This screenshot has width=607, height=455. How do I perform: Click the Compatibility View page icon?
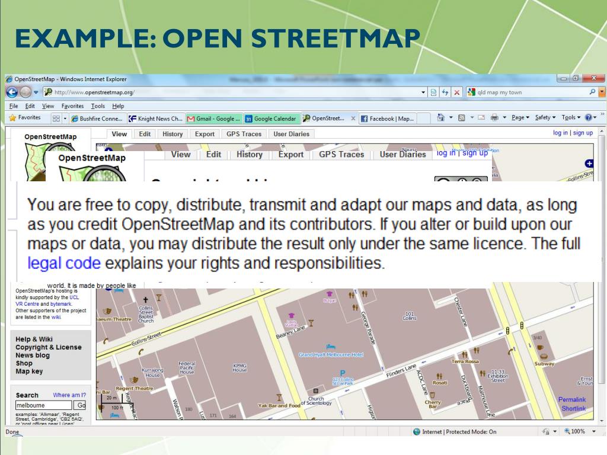point(433,92)
